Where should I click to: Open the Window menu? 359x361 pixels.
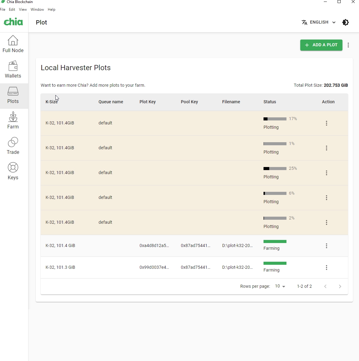37,9
